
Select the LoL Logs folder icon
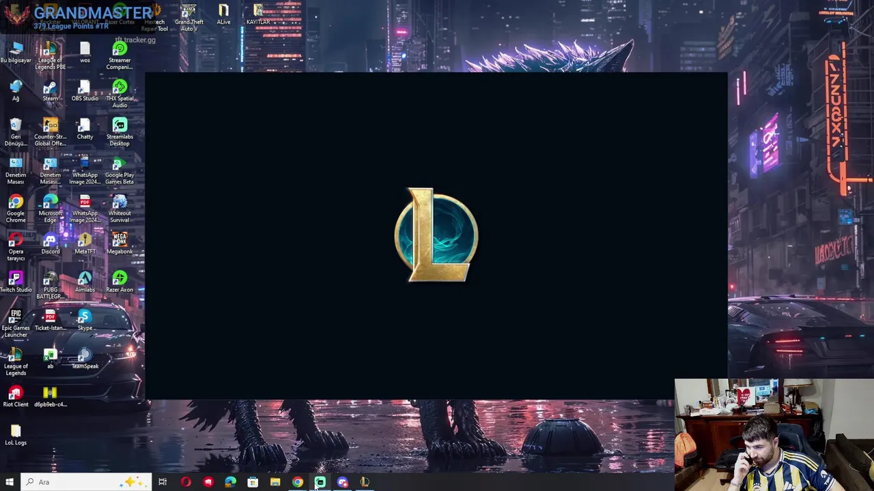(16, 435)
